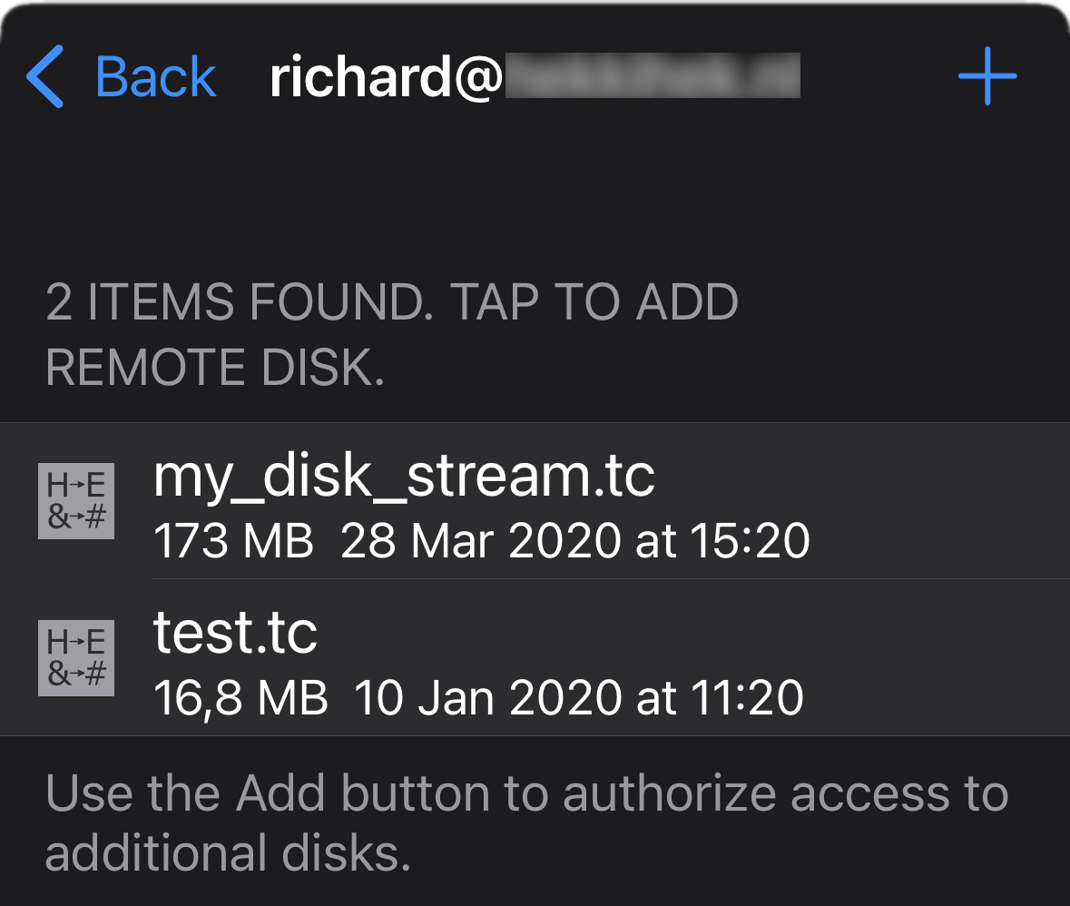This screenshot has height=906, width=1070.
Task: Tap the plus Add disk button
Action: click(987, 76)
